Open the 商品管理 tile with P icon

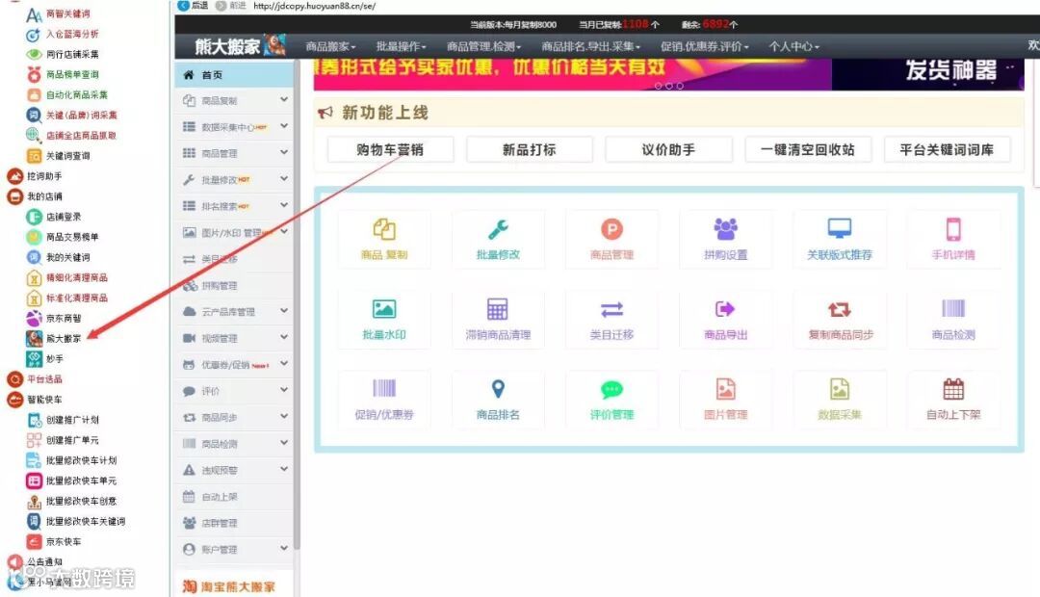coord(611,239)
